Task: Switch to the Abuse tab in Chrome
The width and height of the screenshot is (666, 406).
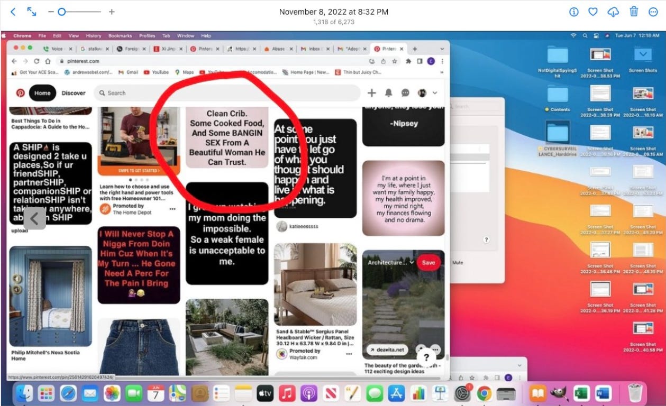Action: coord(278,49)
